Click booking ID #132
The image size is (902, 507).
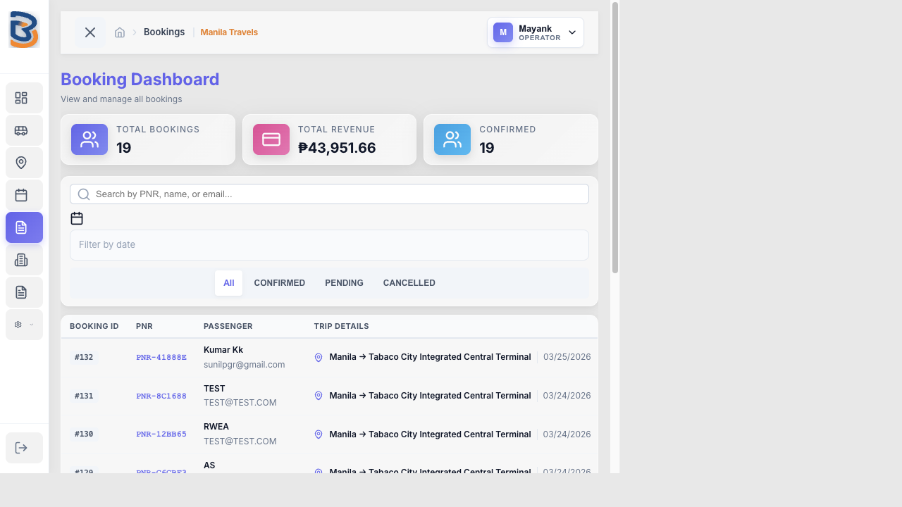(84, 358)
